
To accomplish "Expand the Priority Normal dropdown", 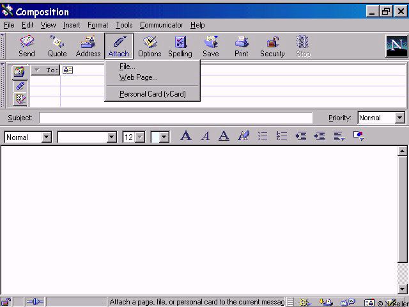I will tap(399, 118).
